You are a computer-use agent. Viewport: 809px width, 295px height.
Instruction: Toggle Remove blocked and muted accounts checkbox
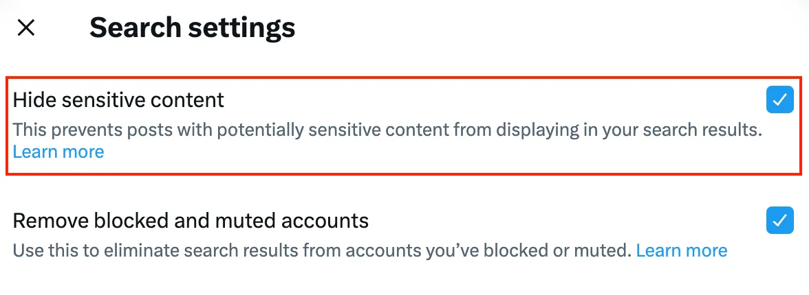pyautogui.click(x=779, y=221)
